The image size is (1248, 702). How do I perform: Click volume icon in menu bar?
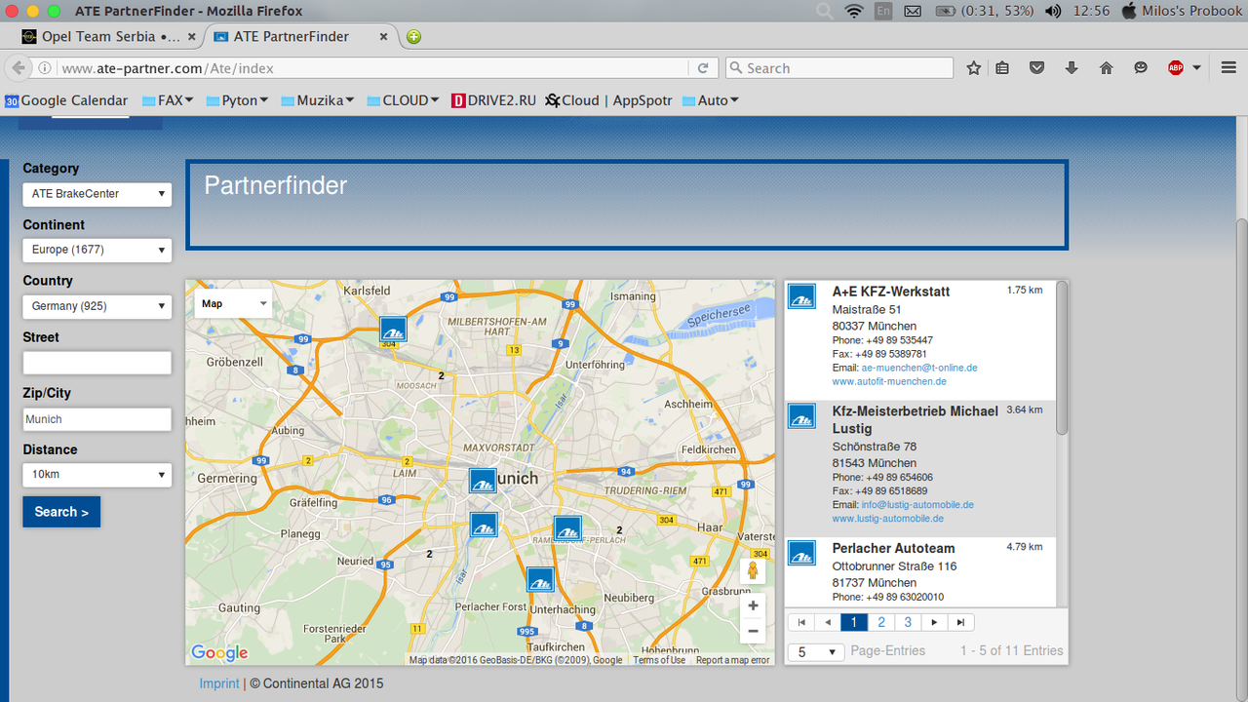point(1053,11)
